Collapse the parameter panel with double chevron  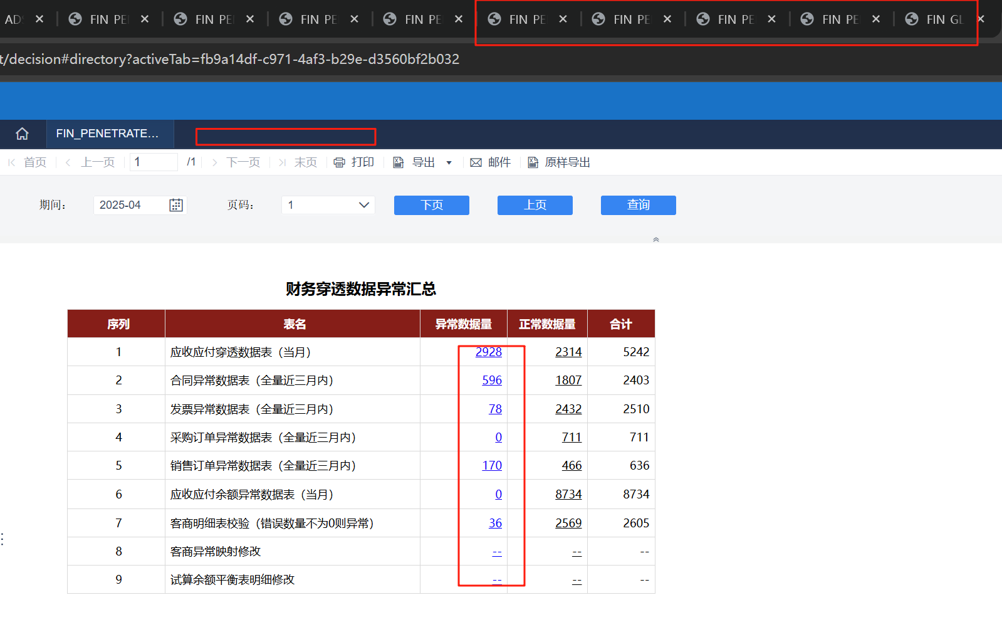pyautogui.click(x=656, y=240)
